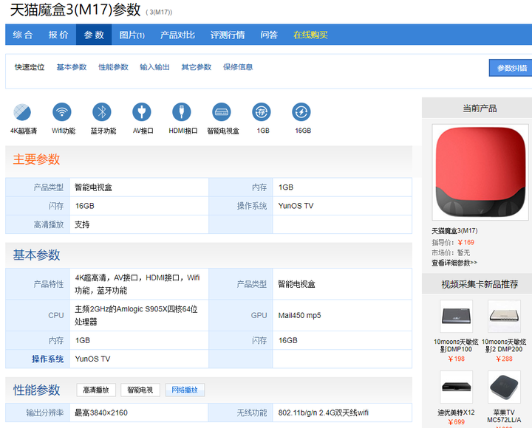Click the Wifi功能 feature icon
This screenshot has height=428, width=532.
[62, 112]
